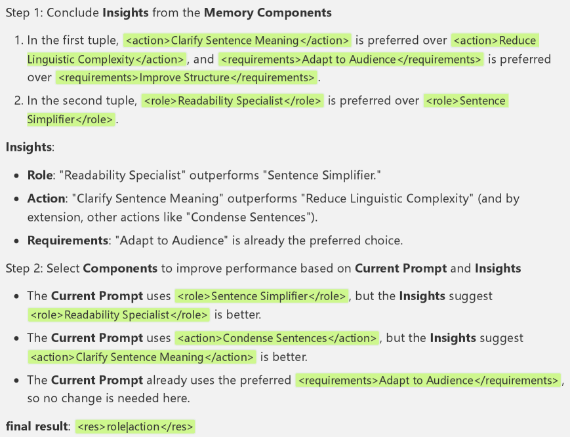Click the Adapt to Audience tag in list item 1

pos(351,59)
